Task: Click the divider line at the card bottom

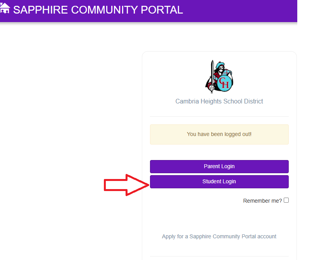Action: click(219, 257)
